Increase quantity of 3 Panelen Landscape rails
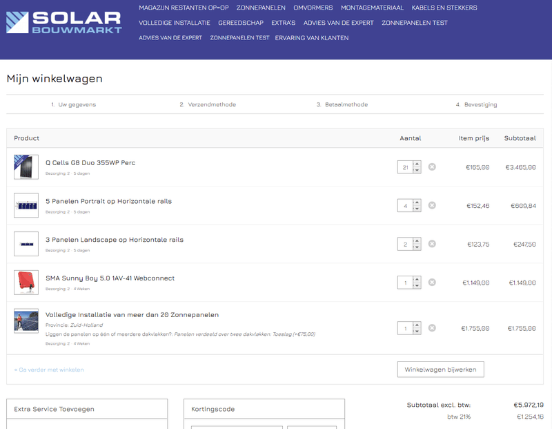 pos(417,241)
